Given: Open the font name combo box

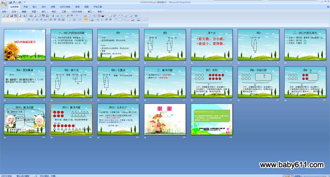Looking at the screenshot, I should tap(9, 20).
